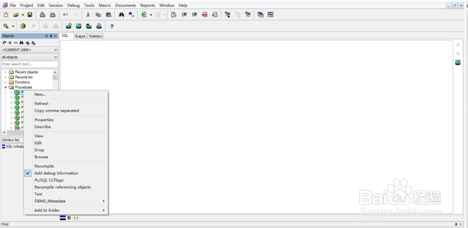Click the object tree vertical scrollbar up arrow
Image resolution: width=468 pixels, height=228 pixels.
coord(55,72)
